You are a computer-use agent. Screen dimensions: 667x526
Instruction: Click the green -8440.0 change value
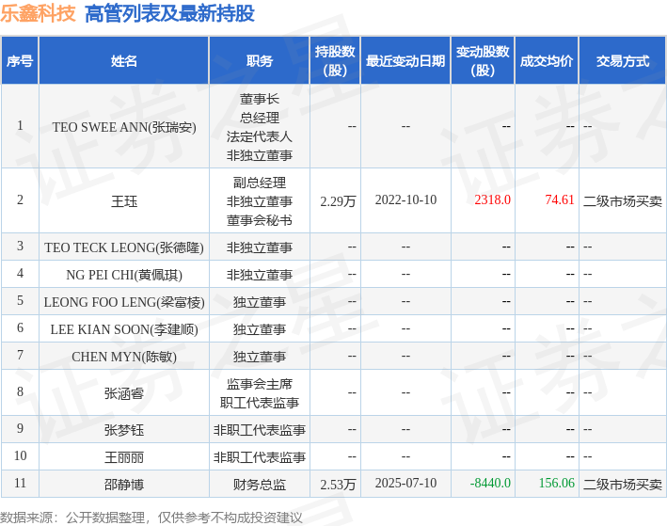point(490,483)
